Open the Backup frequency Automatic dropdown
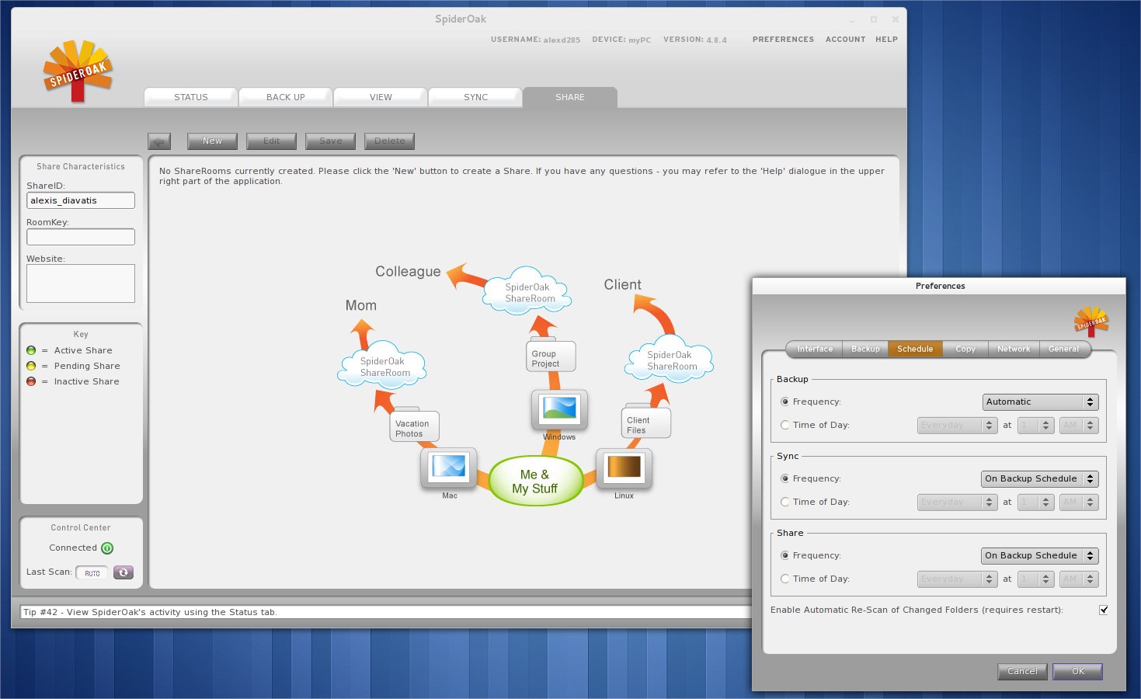The image size is (1141, 699). coord(1040,402)
